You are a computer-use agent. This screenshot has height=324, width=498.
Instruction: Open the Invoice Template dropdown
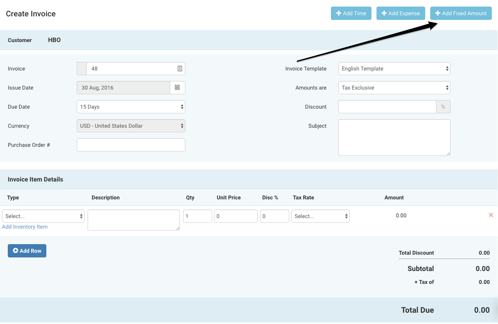[394, 69]
